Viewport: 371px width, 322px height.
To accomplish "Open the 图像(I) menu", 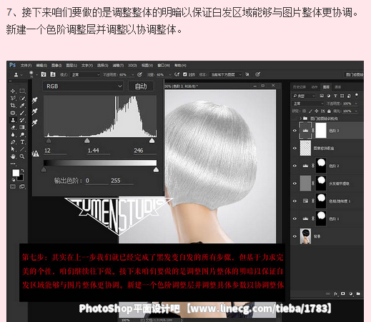I will tap(56, 65).
